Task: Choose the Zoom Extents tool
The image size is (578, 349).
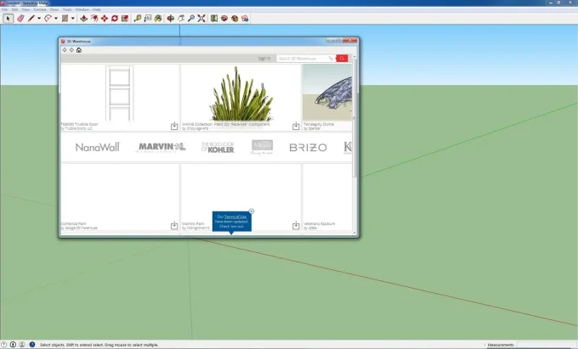Action: click(201, 18)
